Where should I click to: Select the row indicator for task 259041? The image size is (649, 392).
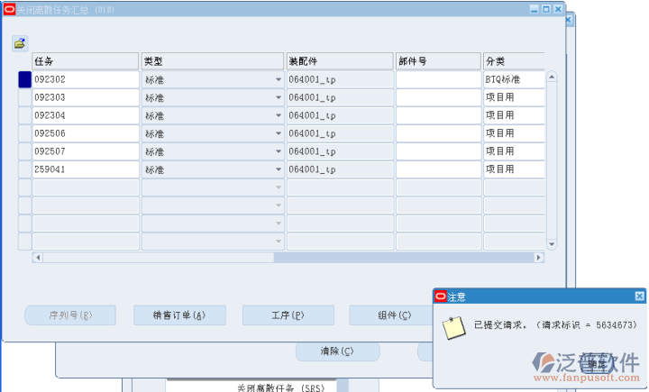24,169
